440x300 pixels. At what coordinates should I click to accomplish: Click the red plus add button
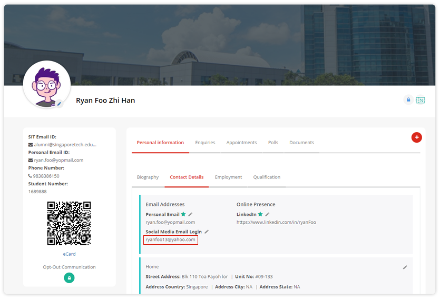(416, 137)
